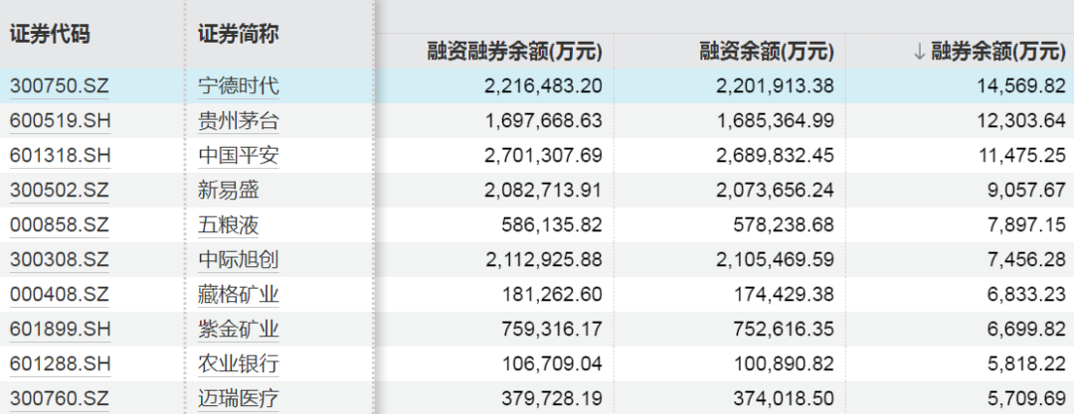Open stock code 000408.SZ
The width and height of the screenshot is (1074, 414).
click(x=60, y=295)
